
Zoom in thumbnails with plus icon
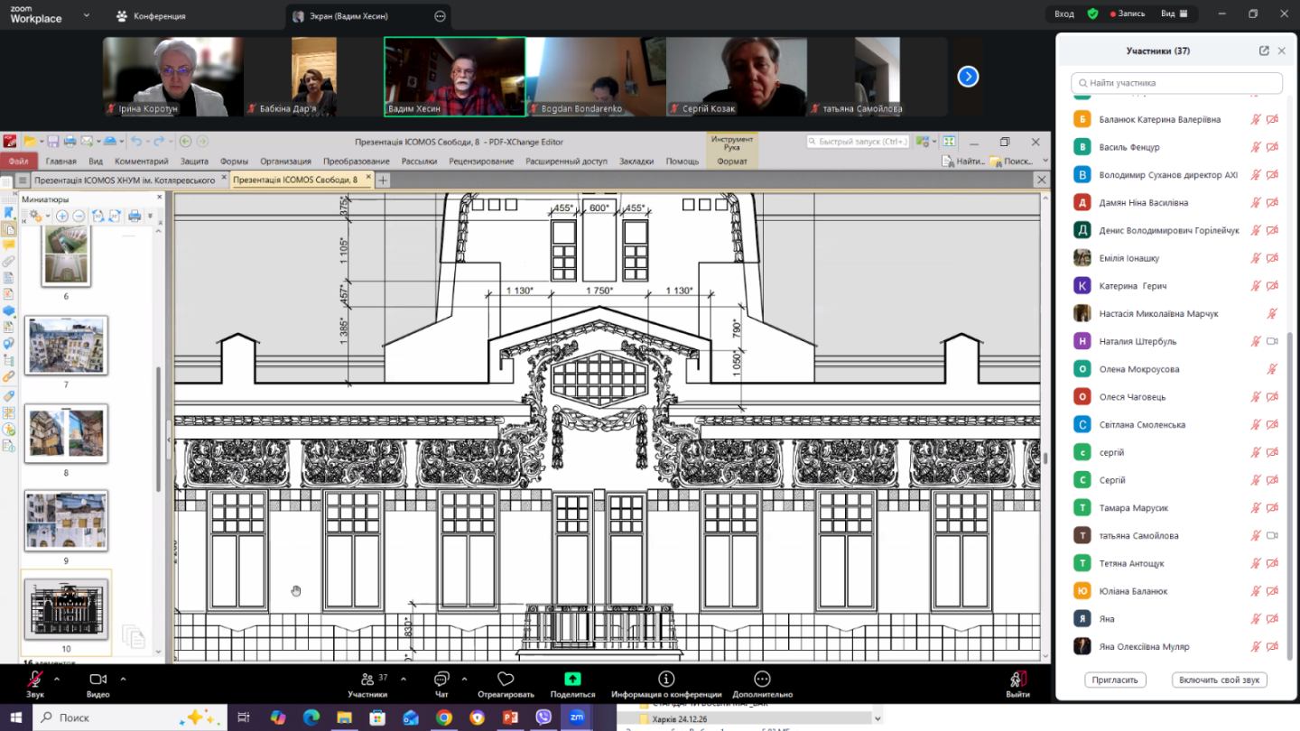point(62,216)
